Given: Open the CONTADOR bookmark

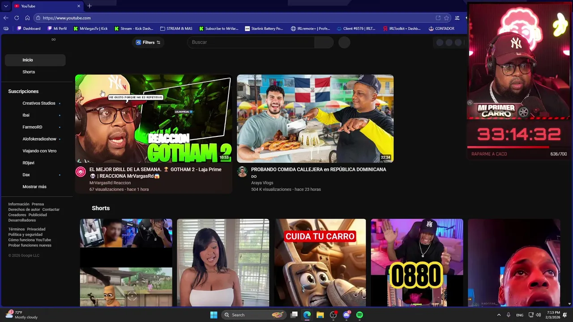Looking at the screenshot, I should click(441, 29).
